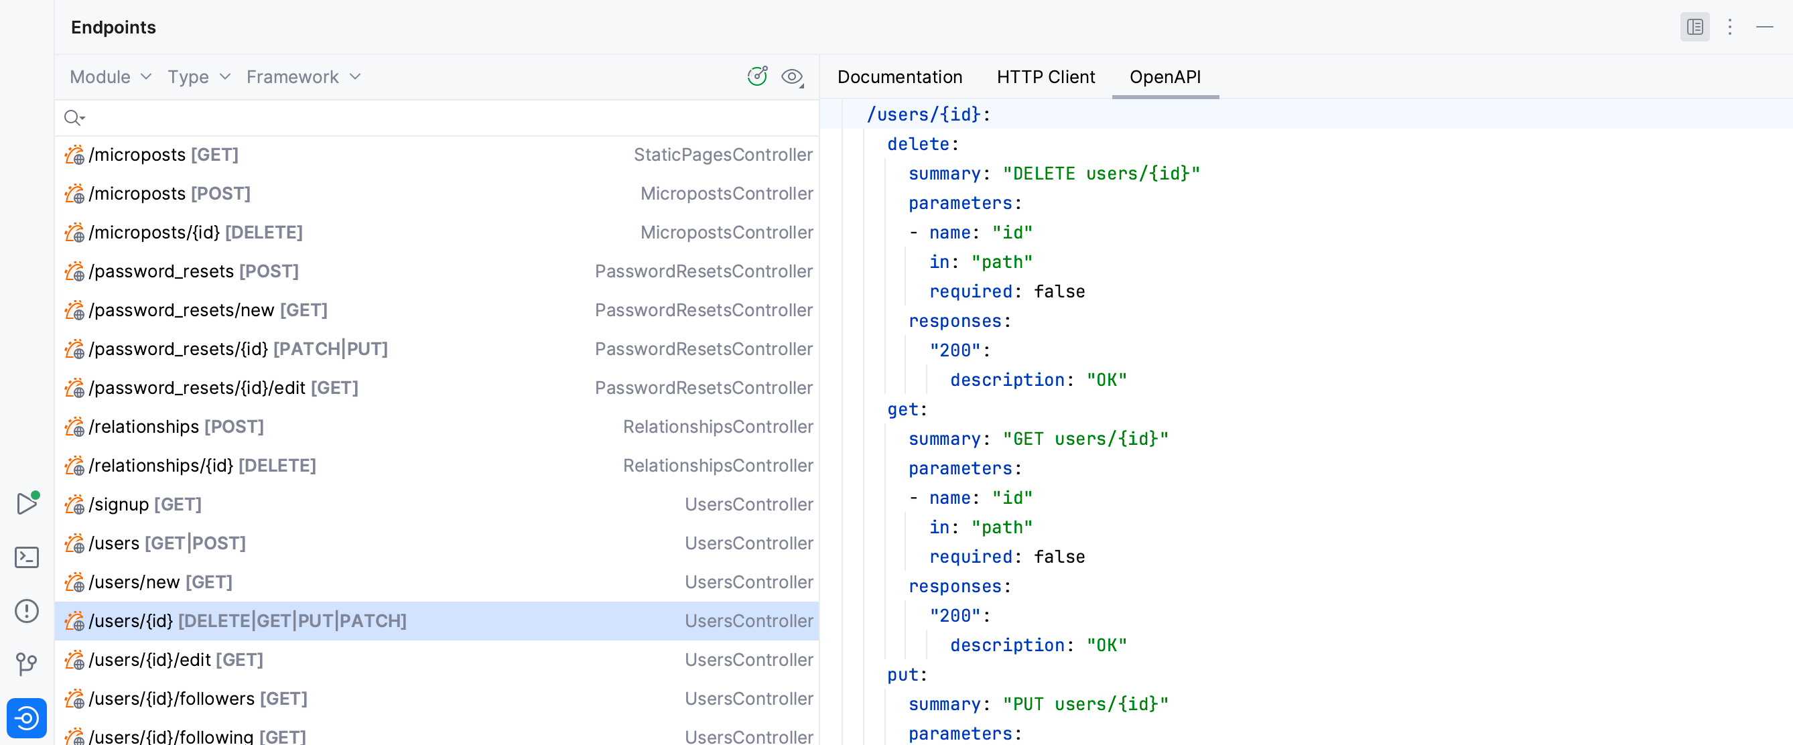Open the Git tool window
Image resolution: width=1793 pixels, height=745 pixels.
26,664
